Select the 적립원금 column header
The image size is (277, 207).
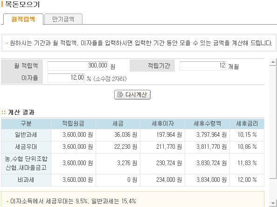click(73, 124)
